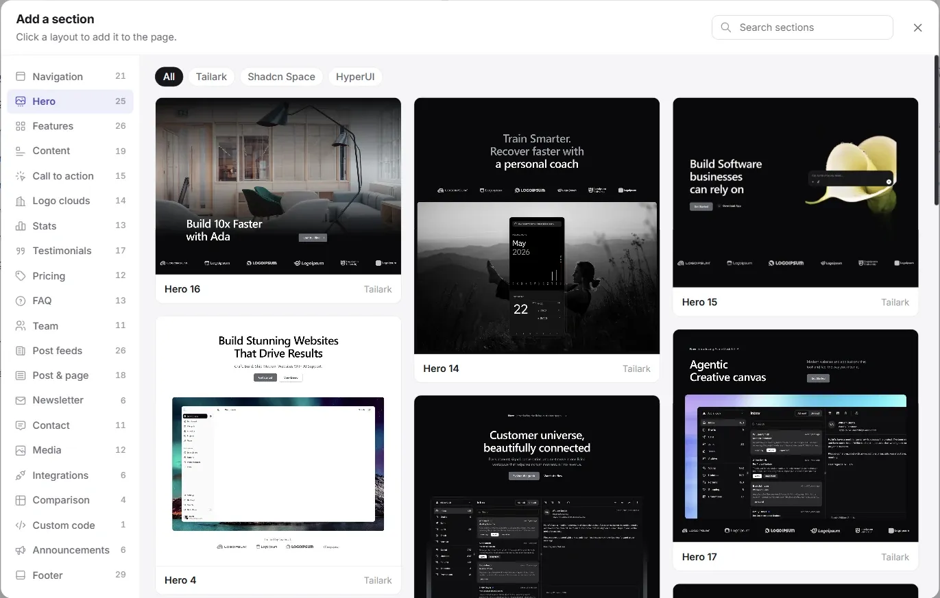Show all sources with the All filter

point(169,77)
